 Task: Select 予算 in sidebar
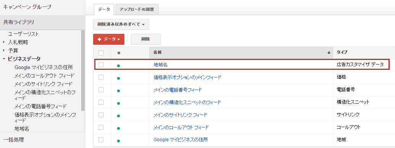(x=13, y=50)
